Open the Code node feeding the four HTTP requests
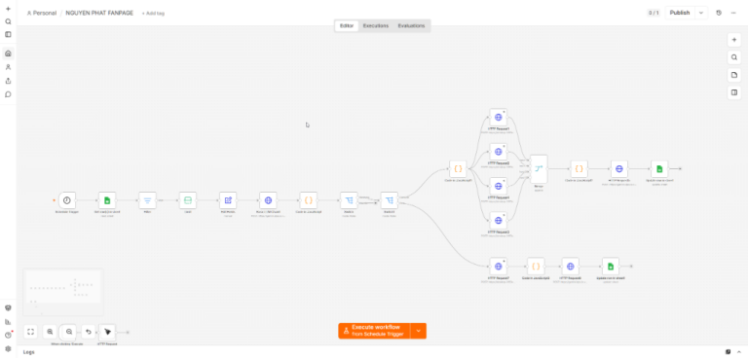 (x=458, y=168)
